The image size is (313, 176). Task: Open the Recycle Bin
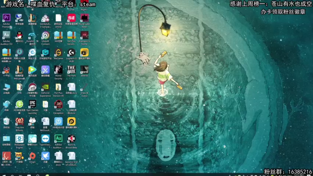pyautogui.click(x=6, y=122)
